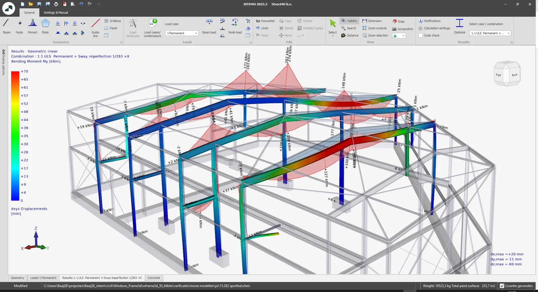This screenshot has height=292, width=538.
Task: Open the Concrete bottom tab
Action: pyautogui.click(x=154, y=278)
